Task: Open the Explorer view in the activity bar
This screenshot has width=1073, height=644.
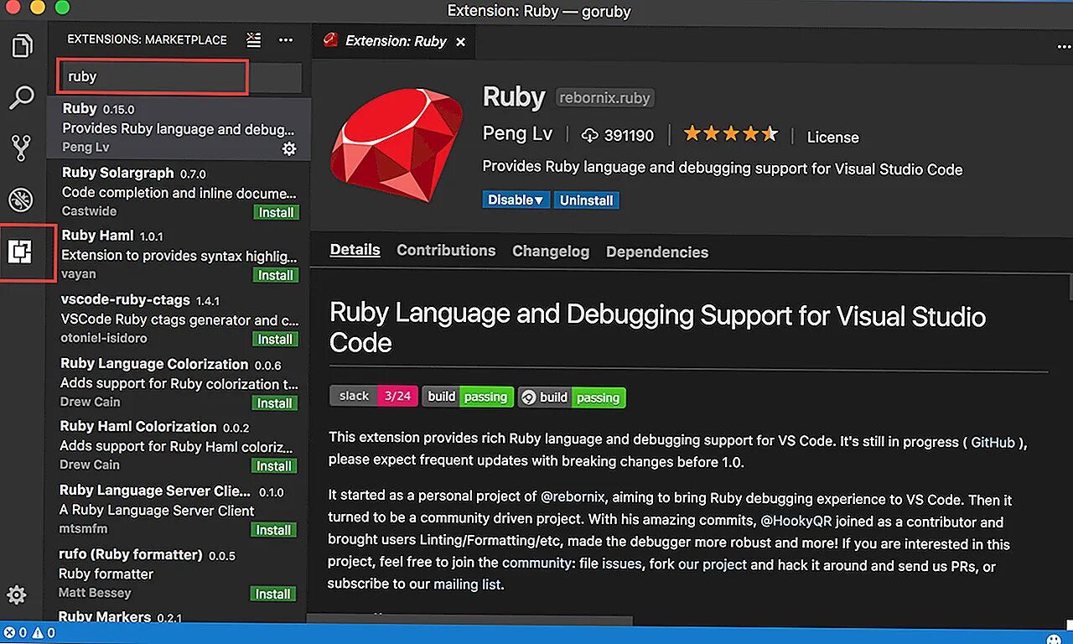Action: coord(22,45)
